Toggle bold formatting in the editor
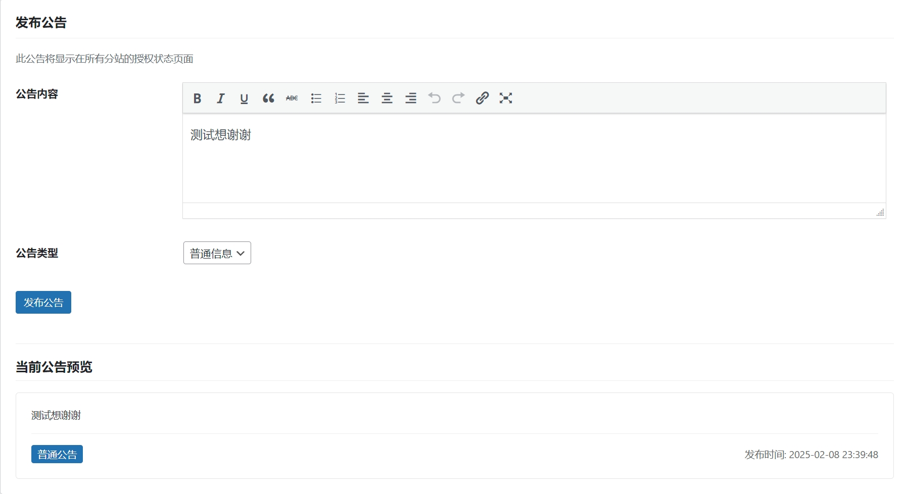 click(x=197, y=98)
